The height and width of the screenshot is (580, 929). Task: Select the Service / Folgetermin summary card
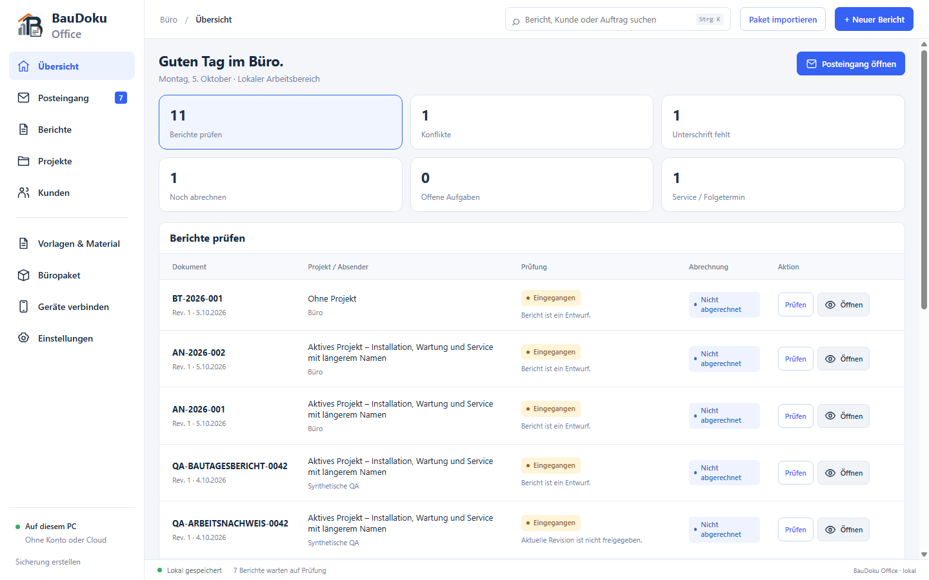coord(783,185)
